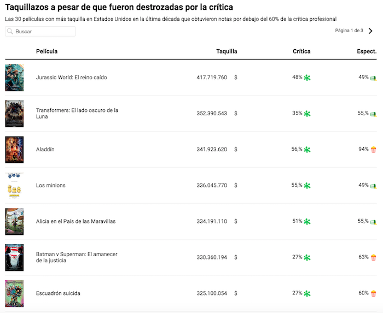
Task: Sort table by the Crítica column header
Action: point(301,51)
